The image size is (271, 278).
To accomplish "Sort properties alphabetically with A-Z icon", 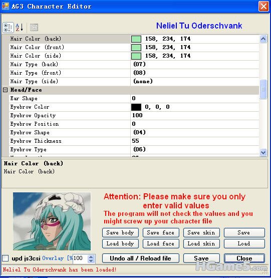I will (x=20, y=28).
